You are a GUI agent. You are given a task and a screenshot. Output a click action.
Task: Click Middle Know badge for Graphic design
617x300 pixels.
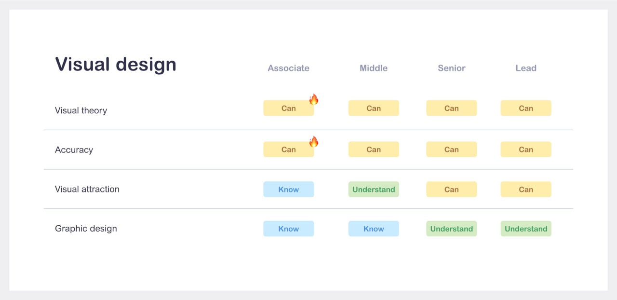tap(373, 229)
